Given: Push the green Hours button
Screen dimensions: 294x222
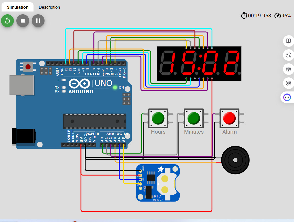Looking at the screenshot, I should click(x=158, y=118).
